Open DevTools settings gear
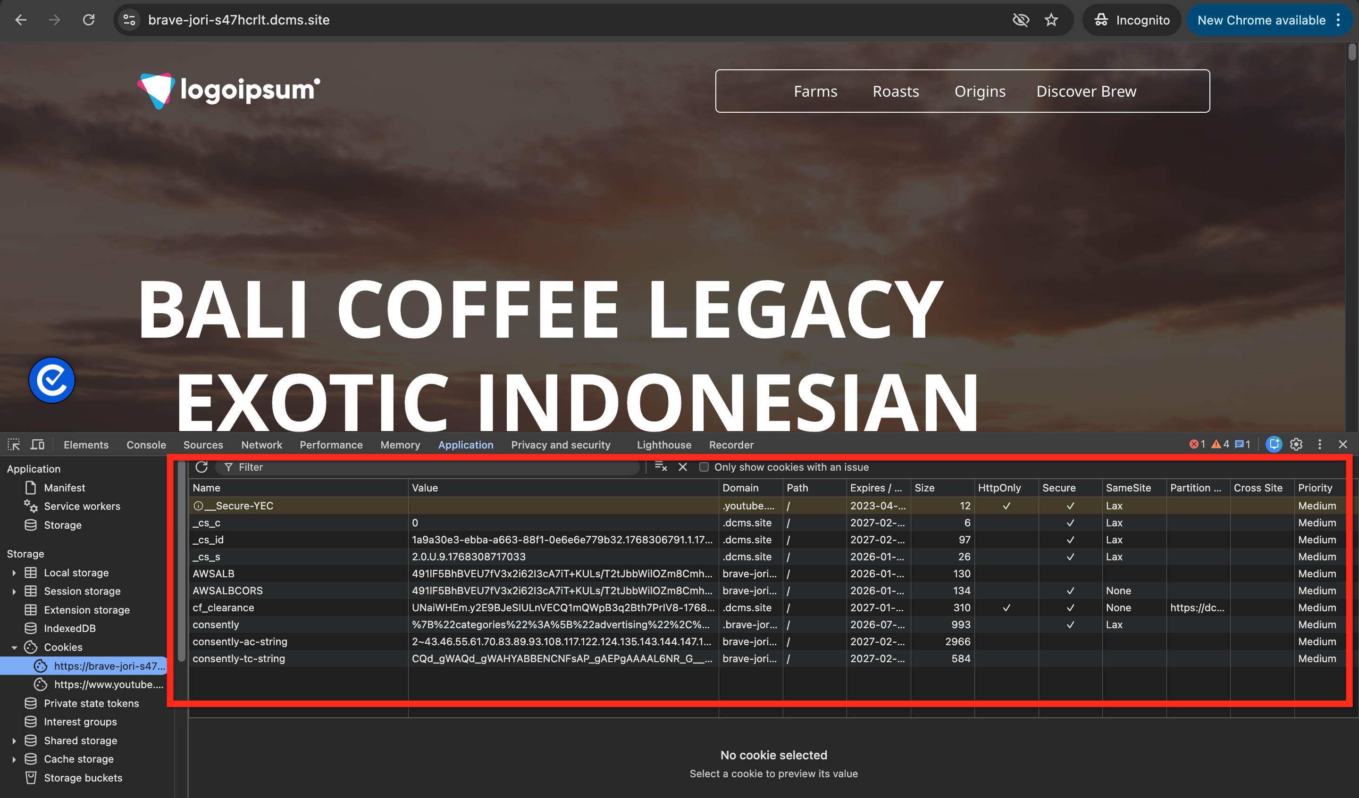 [1296, 444]
